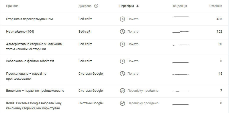Click the Тенденція column header
The image size is (229, 113).
179,6
